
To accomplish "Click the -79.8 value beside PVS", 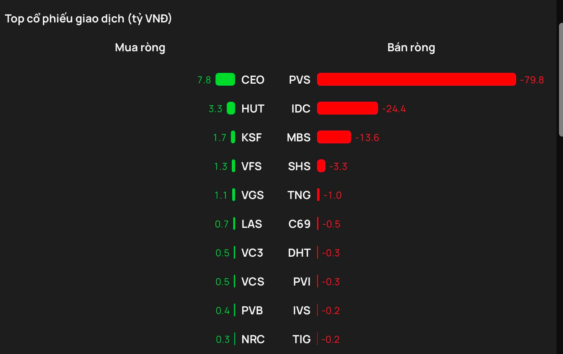I will tap(532, 80).
